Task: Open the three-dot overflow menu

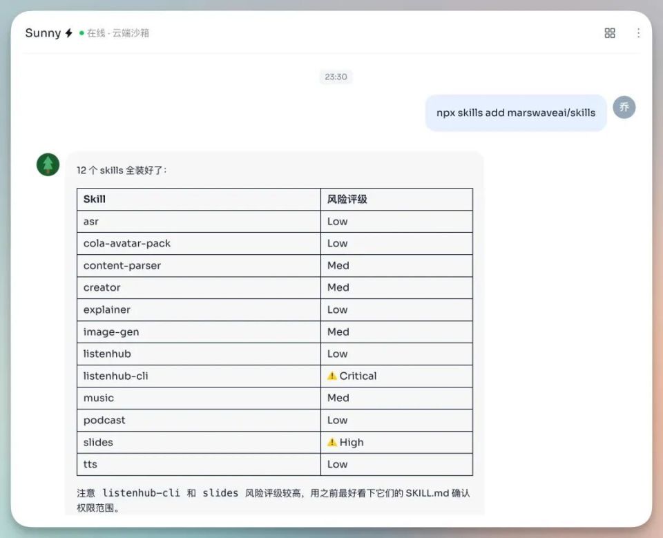Action: click(x=638, y=32)
